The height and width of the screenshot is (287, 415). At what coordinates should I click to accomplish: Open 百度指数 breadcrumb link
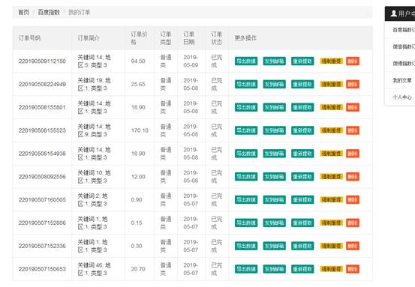click(49, 12)
